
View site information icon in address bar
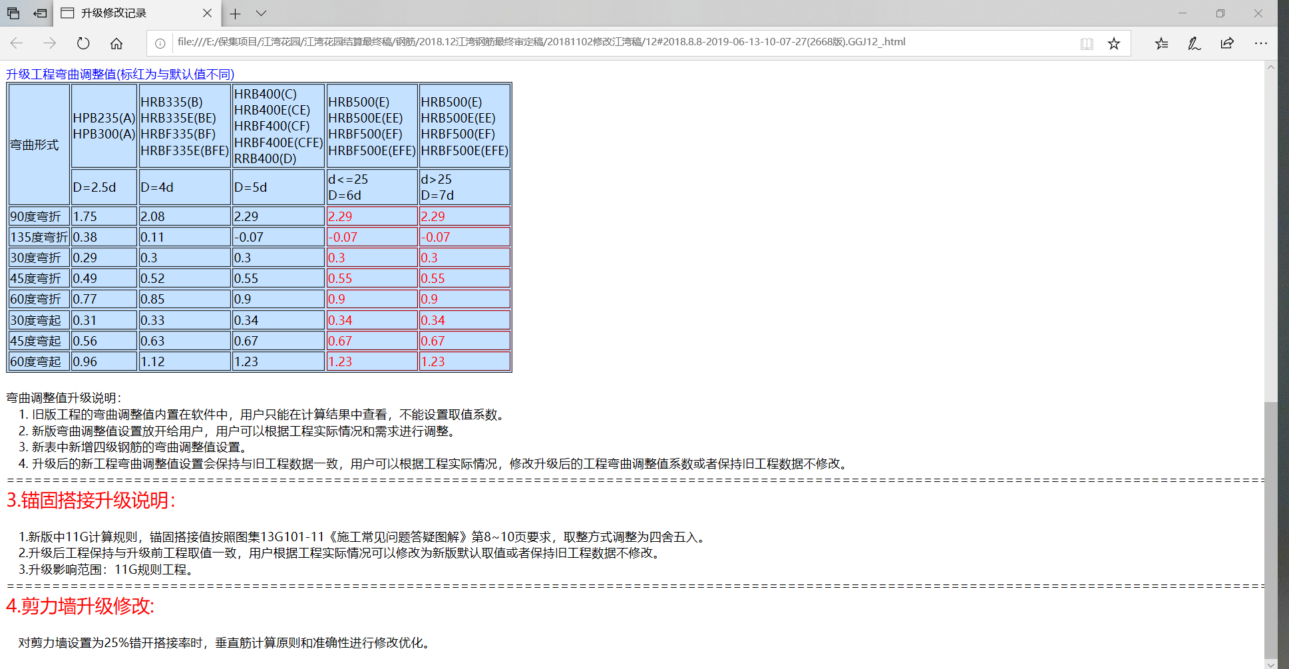click(160, 43)
